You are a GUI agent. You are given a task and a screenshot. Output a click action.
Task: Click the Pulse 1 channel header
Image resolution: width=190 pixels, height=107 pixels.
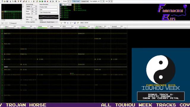pyautogui.click(x=12, y=27)
